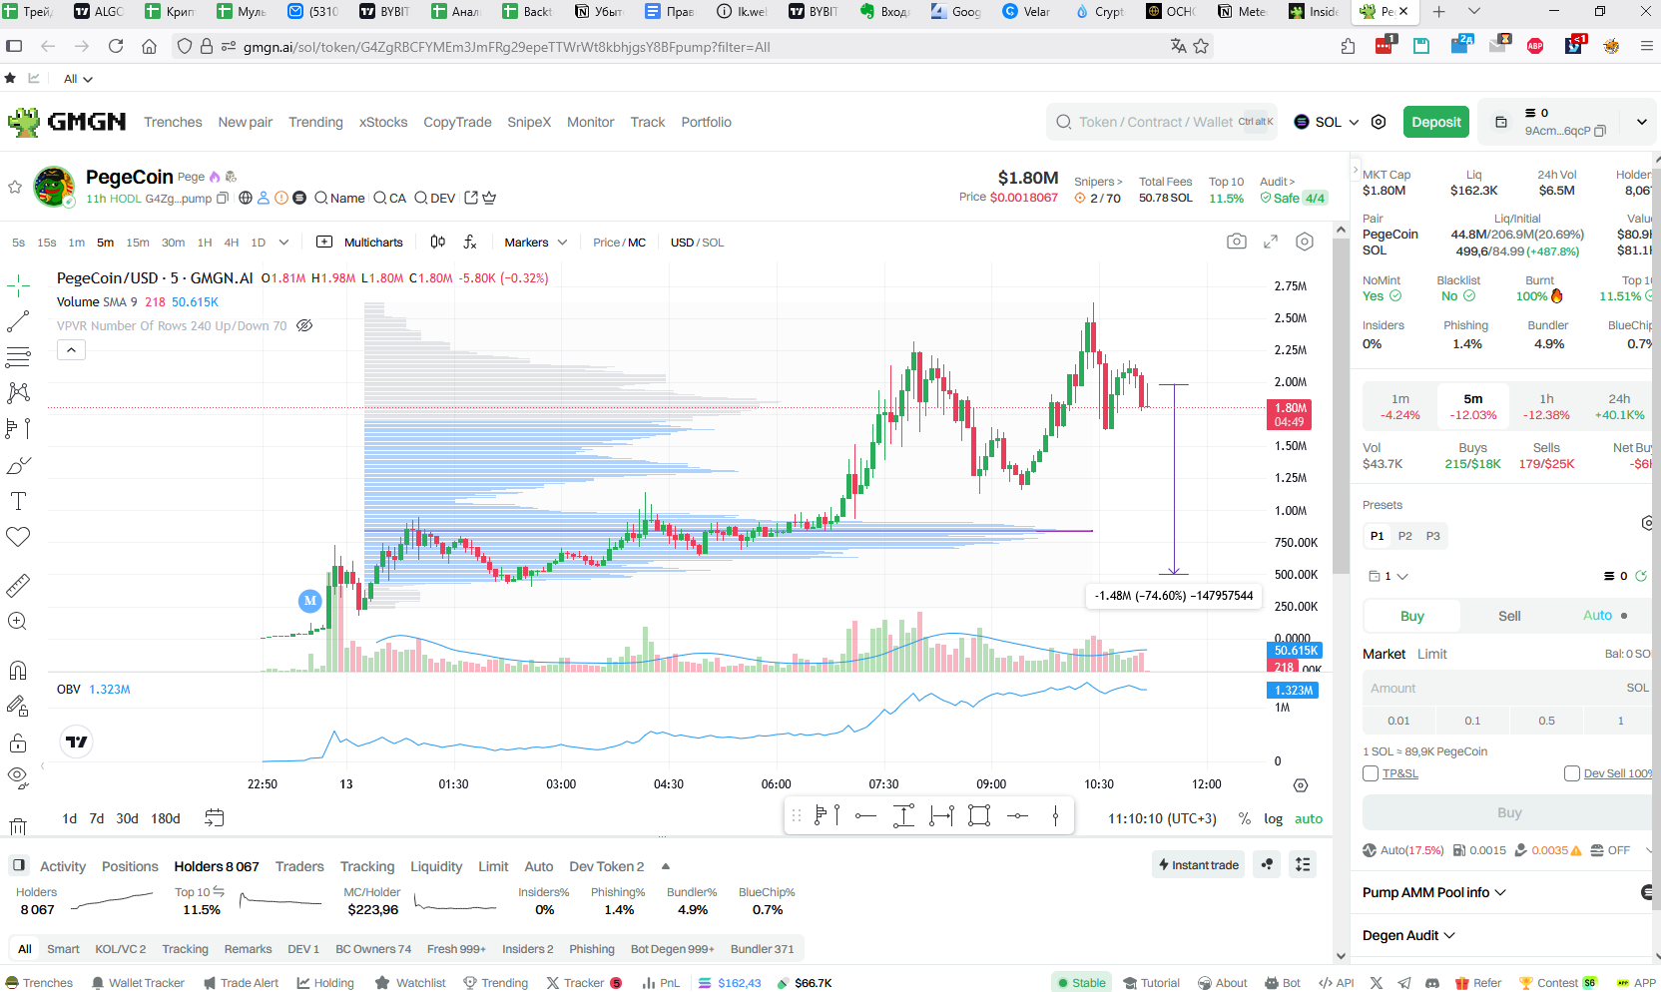
Task: Click the green Deposit button
Action: (x=1435, y=122)
